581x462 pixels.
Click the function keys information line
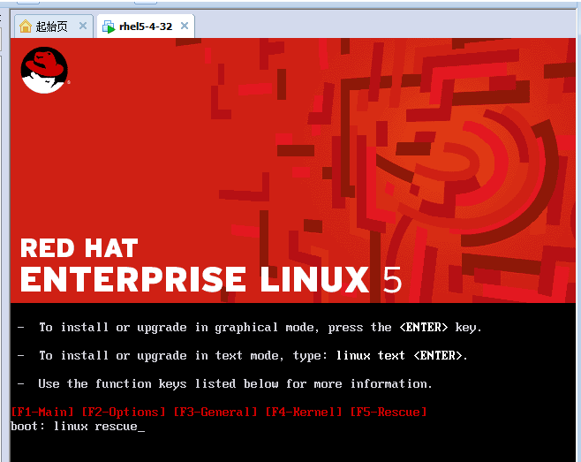[x=224, y=383]
